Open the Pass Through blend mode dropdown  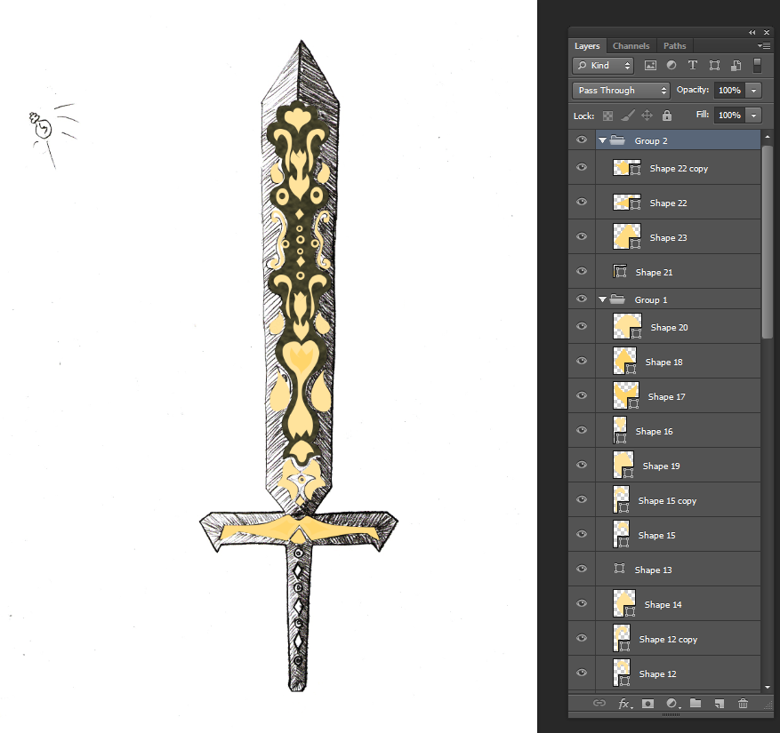[621, 91]
